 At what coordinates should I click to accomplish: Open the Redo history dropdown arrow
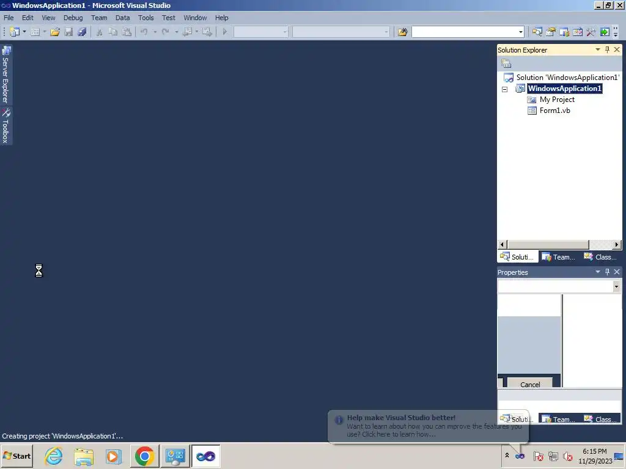pyautogui.click(x=177, y=32)
